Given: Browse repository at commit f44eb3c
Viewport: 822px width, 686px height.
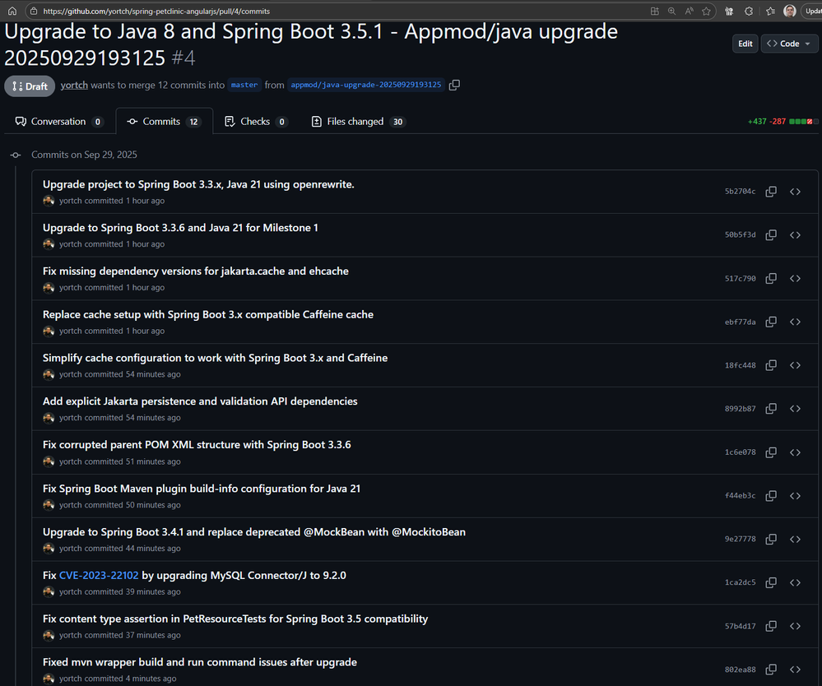Looking at the screenshot, I should (796, 496).
